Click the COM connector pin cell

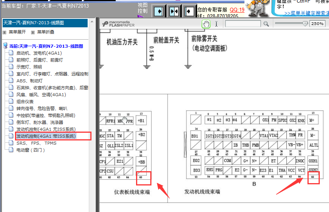(x=228, y=160)
